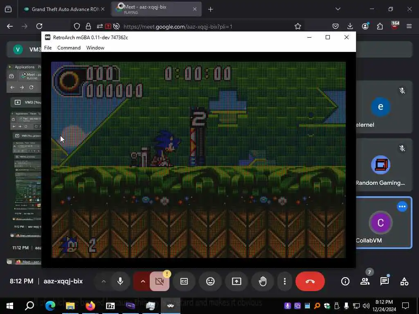Open the uBlock extension showing 164
This screenshot has height=314, width=419.
395,26
